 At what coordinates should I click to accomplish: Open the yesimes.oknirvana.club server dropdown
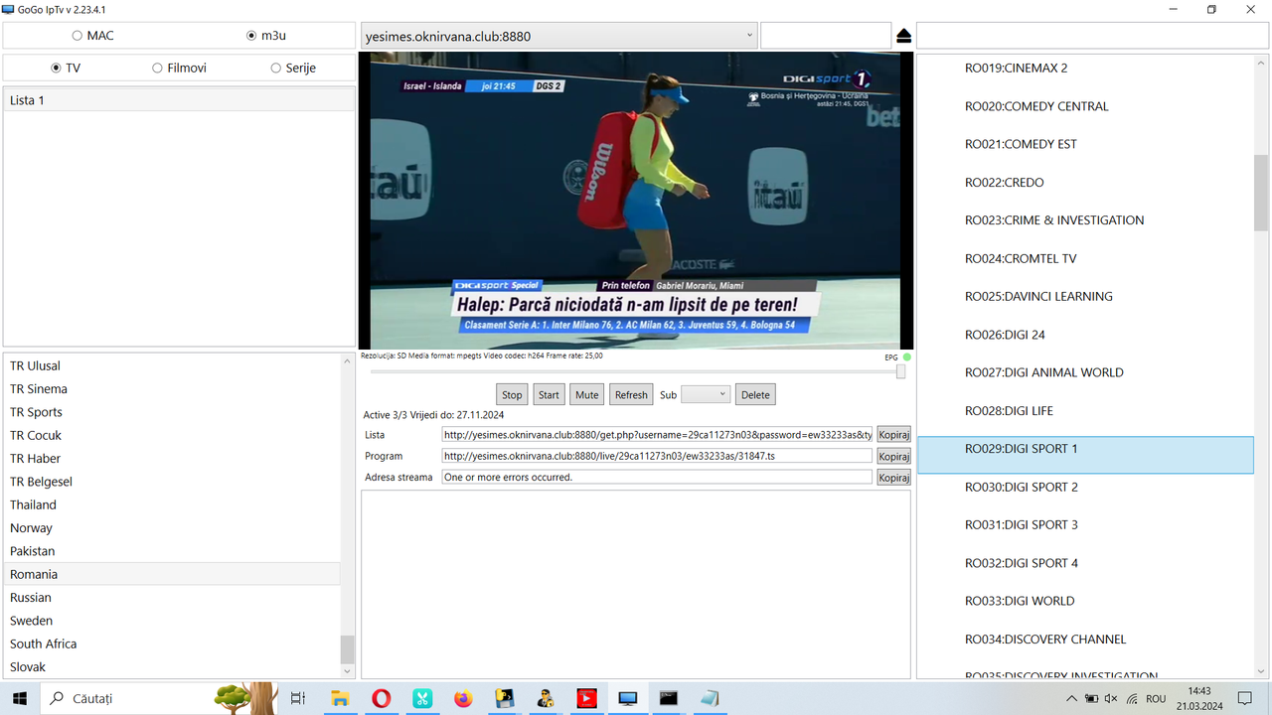[558, 36]
